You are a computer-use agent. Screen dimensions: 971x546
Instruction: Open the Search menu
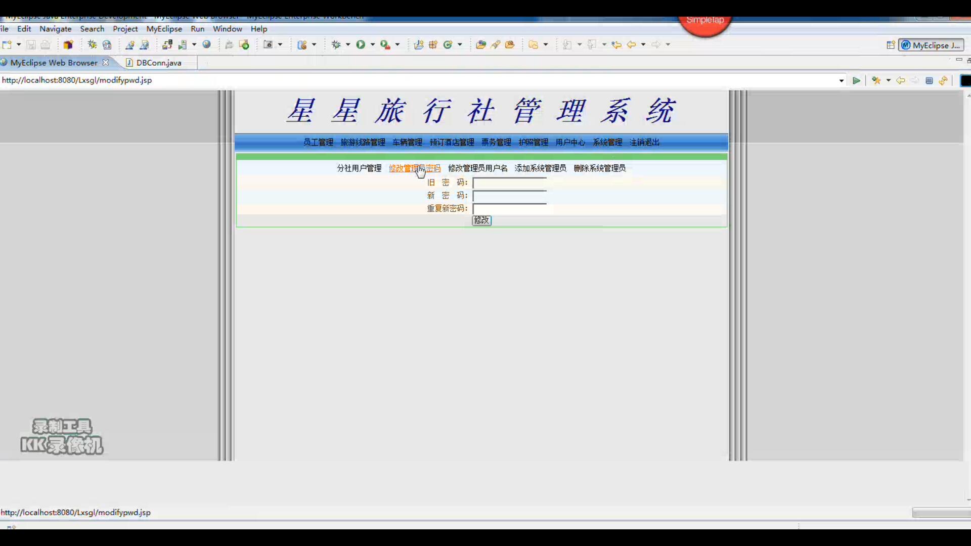pyautogui.click(x=92, y=29)
